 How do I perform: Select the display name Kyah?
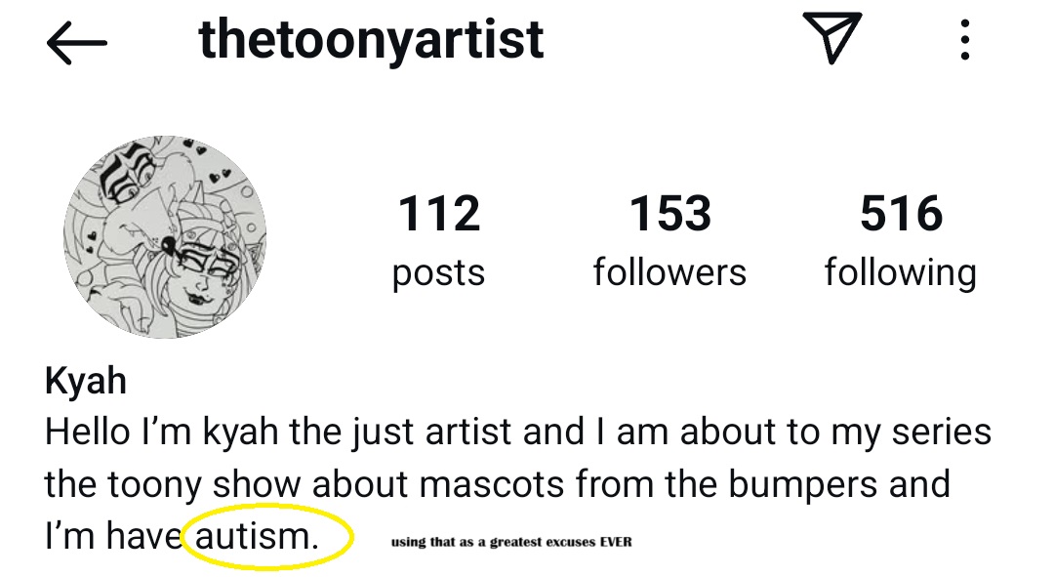pos(86,381)
